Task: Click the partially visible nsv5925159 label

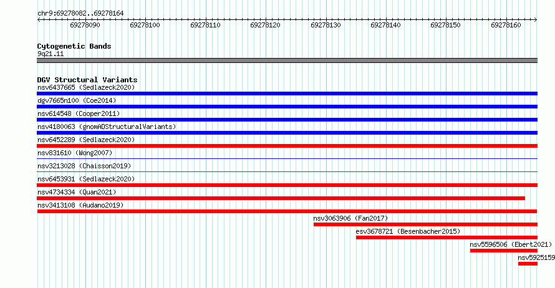Action: [x=536, y=257]
